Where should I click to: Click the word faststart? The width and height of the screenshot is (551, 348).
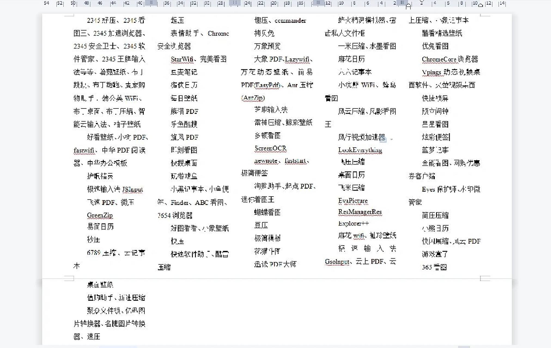(296, 161)
